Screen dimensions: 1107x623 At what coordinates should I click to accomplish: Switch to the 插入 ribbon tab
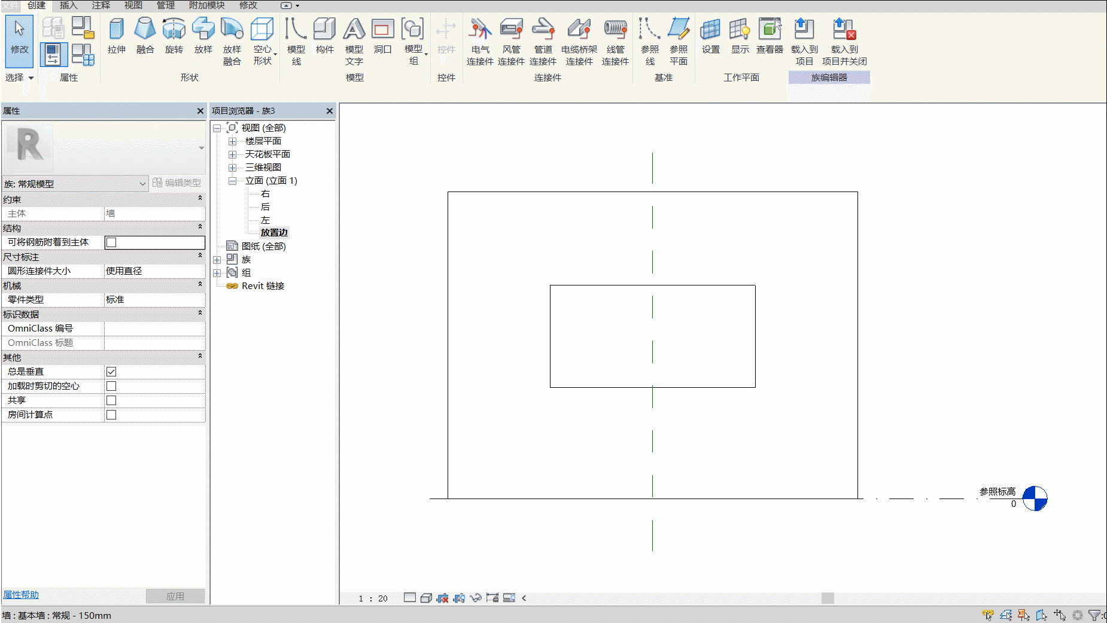[x=68, y=5]
